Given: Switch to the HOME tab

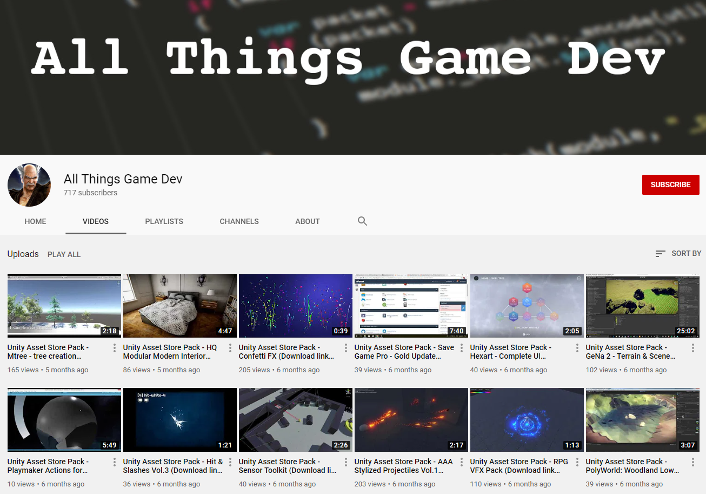Looking at the screenshot, I should [35, 221].
